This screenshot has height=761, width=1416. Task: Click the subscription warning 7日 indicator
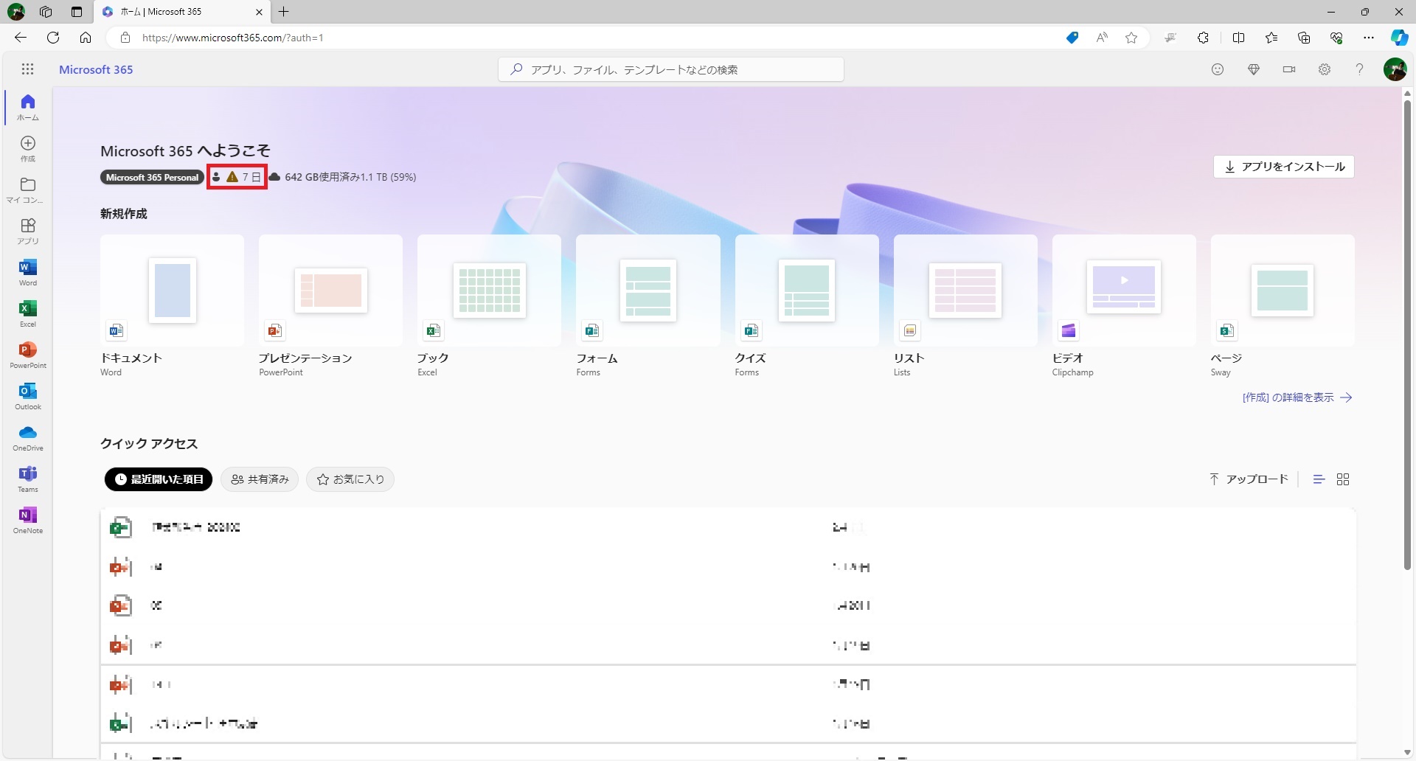237,177
